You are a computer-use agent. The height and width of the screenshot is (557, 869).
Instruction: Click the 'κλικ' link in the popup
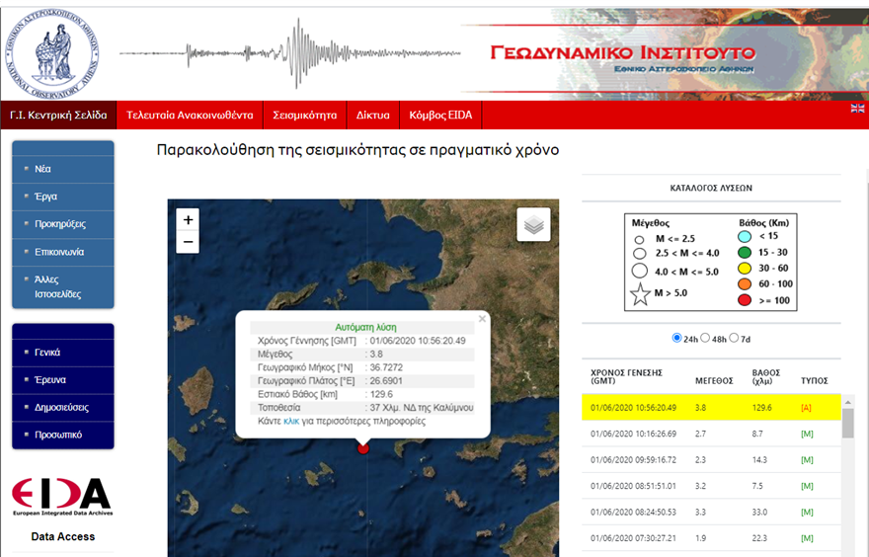(x=291, y=421)
